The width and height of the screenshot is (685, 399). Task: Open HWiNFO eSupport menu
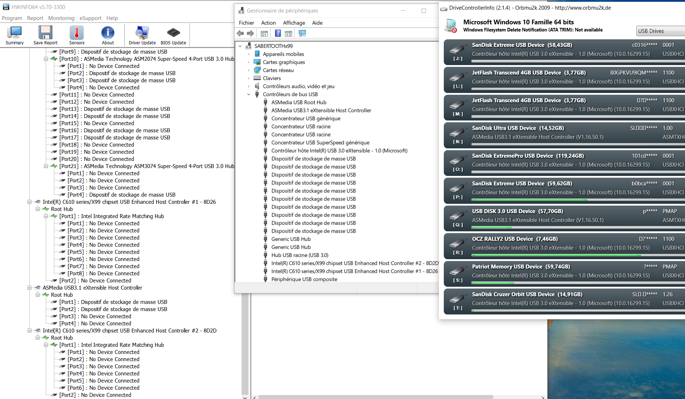90,18
